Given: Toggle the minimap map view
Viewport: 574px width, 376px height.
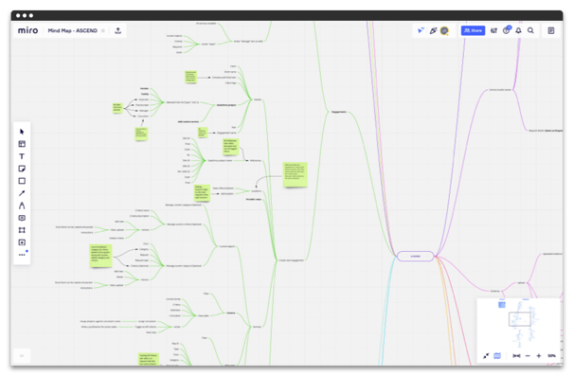Looking at the screenshot, I should 496,355.
